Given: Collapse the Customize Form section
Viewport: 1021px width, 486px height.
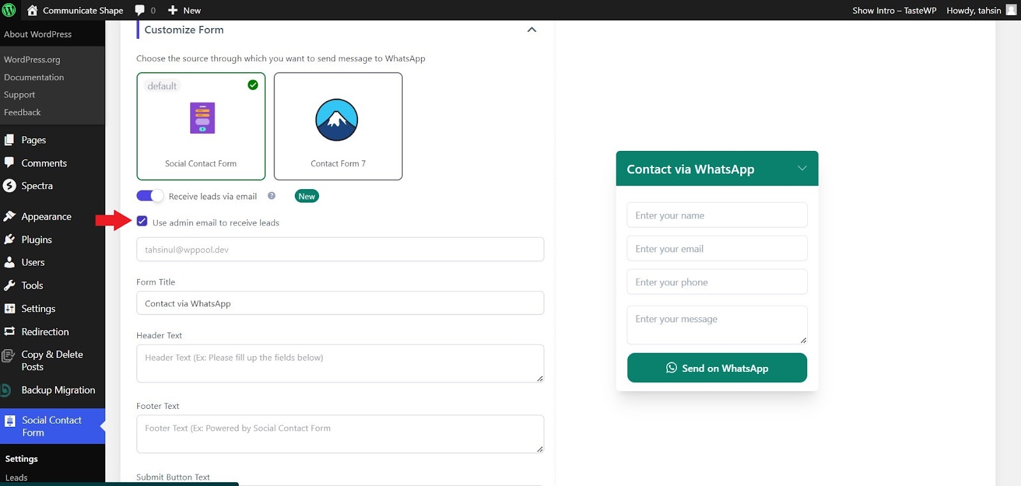Looking at the screenshot, I should coord(532,30).
